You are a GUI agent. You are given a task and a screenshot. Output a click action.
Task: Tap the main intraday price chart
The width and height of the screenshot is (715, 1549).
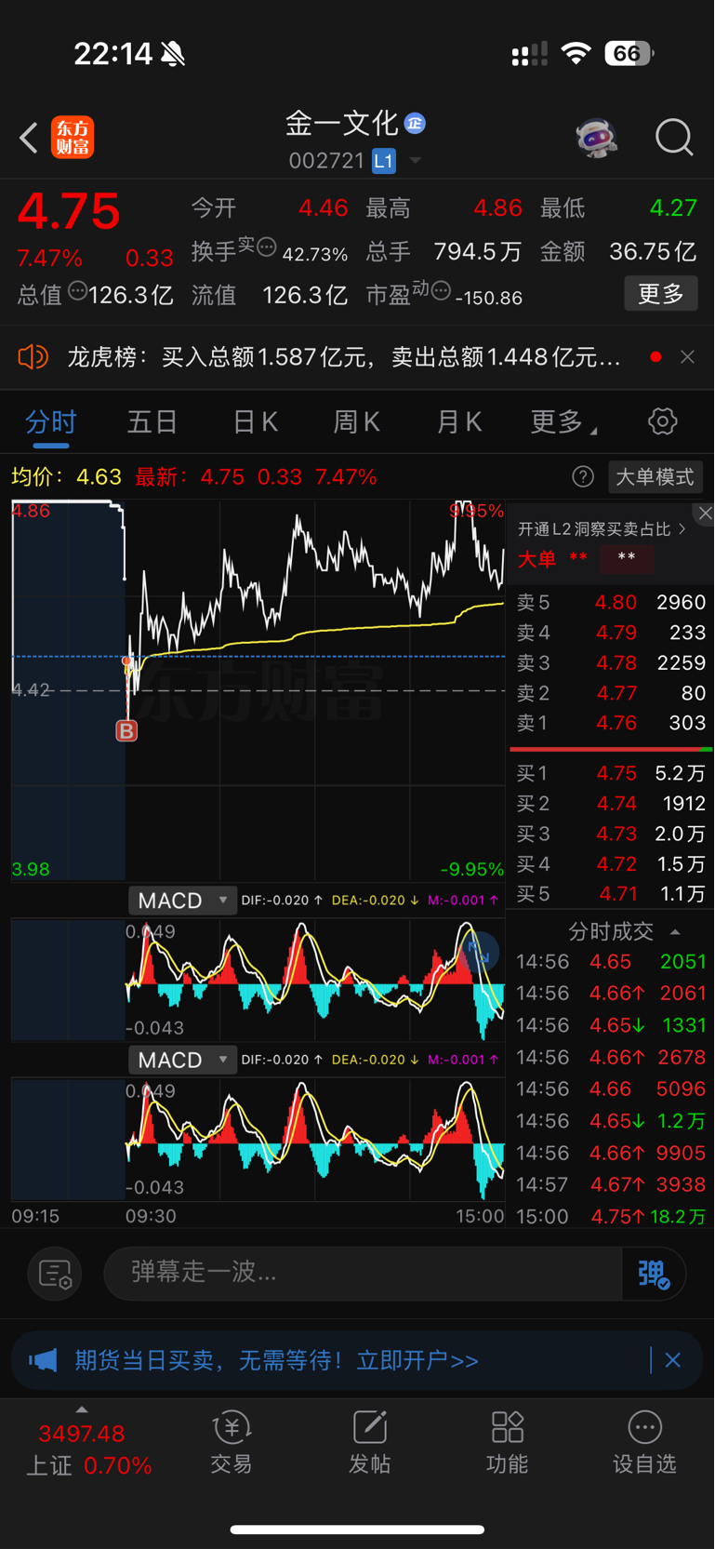click(258, 690)
